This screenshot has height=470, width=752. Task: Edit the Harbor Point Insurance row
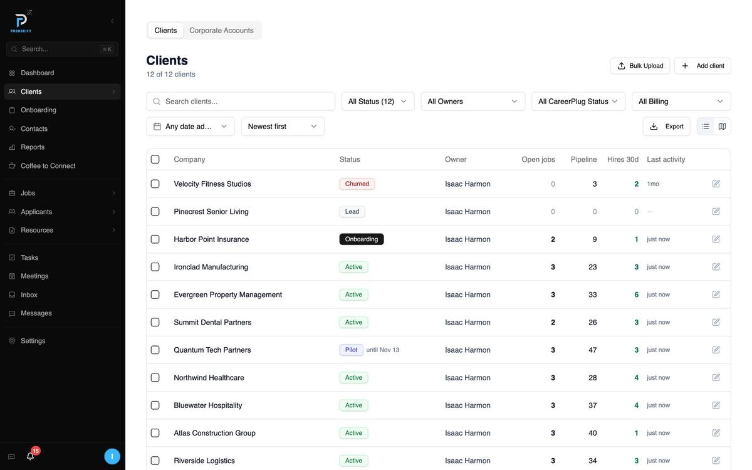[716, 239]
